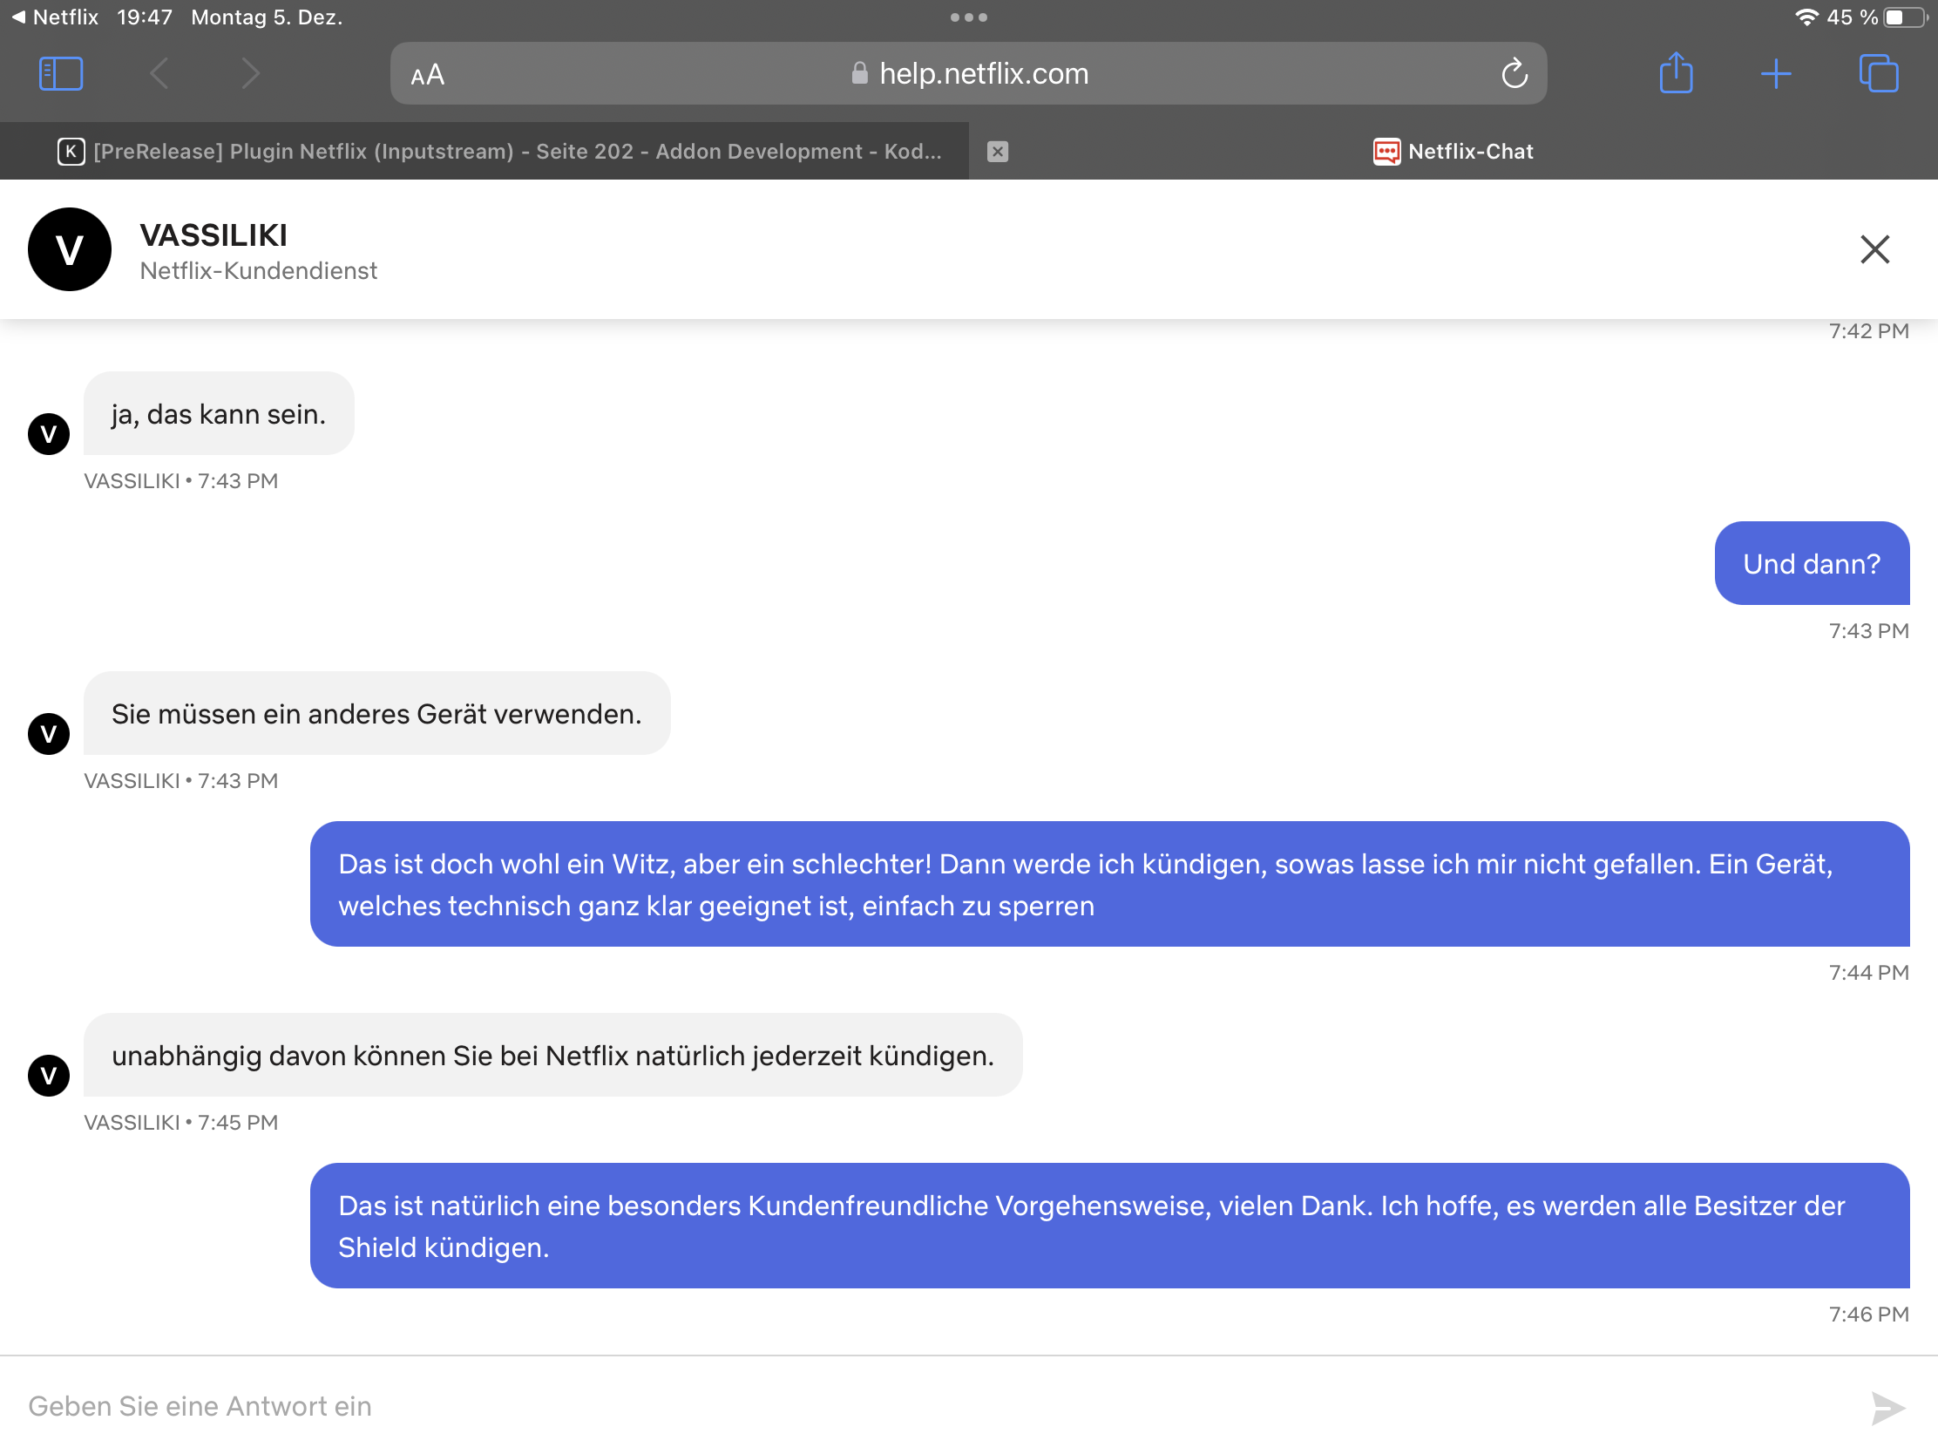This screenshot has width=1938, height=1454.
Task: Open the AA reader text options
Action: (x=428, y=75)
